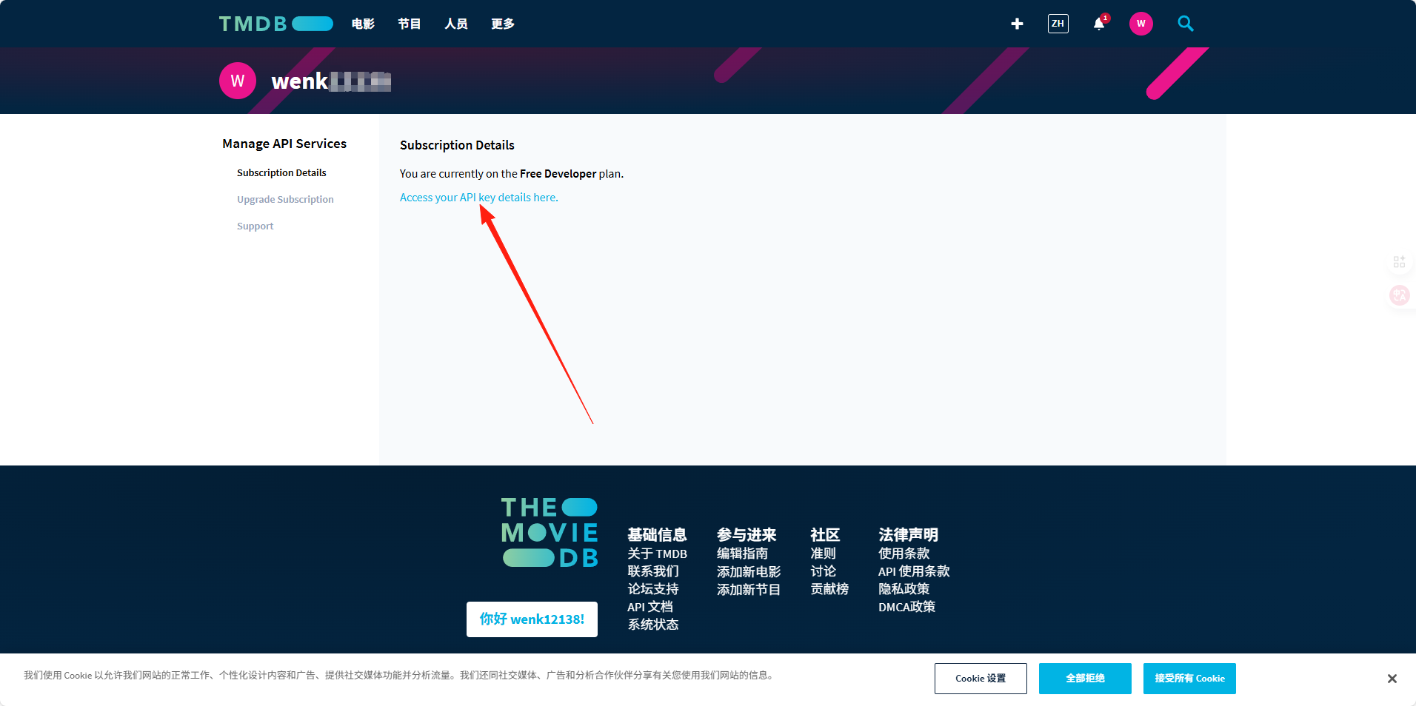Click the 基础信息 footer heading

click(657, 534)
